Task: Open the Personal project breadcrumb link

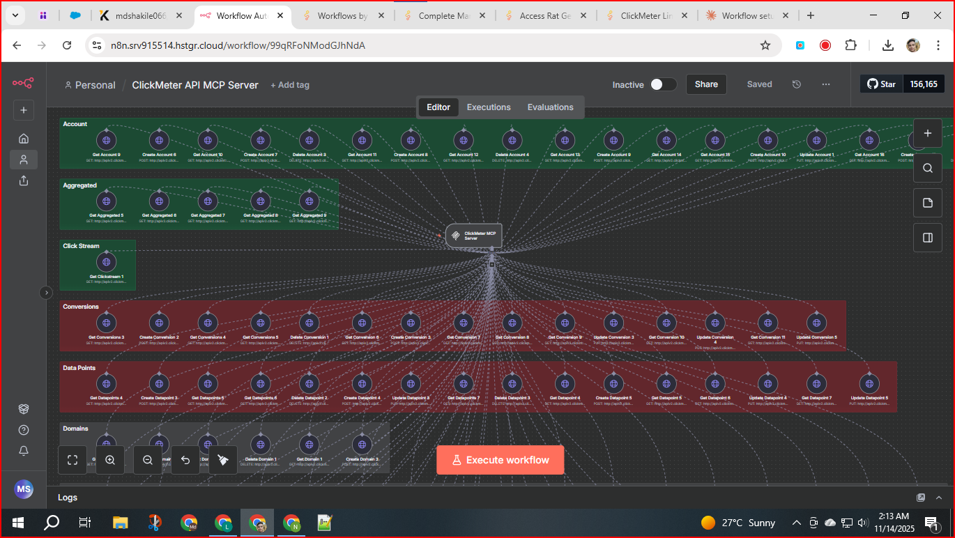Action: tap(90, 85)
